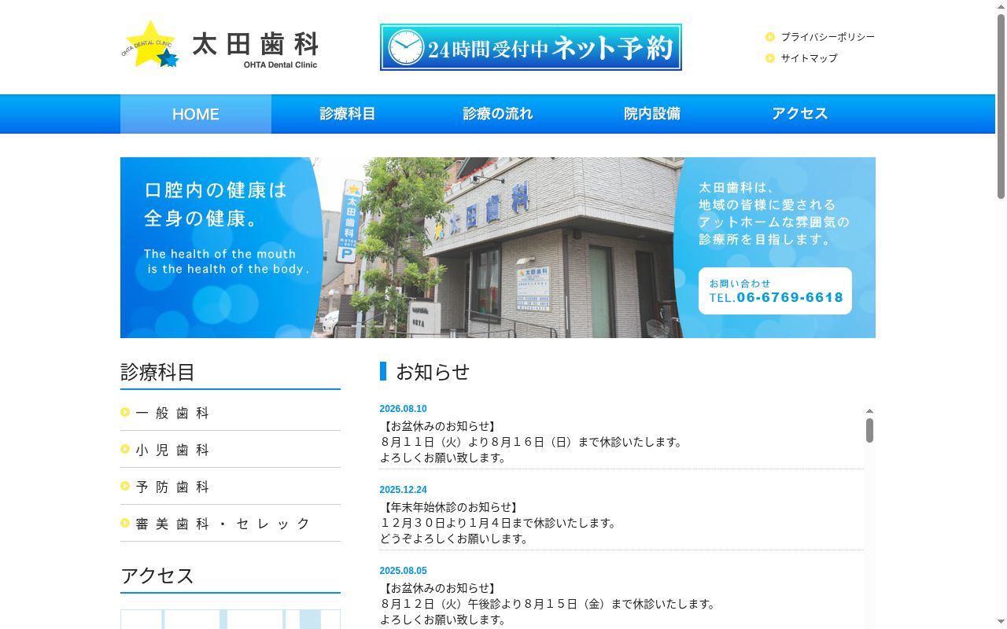This screenshot has width=1007, height=629.
Task: Click the news list scrollbar thumb
Action: [869, 431]
